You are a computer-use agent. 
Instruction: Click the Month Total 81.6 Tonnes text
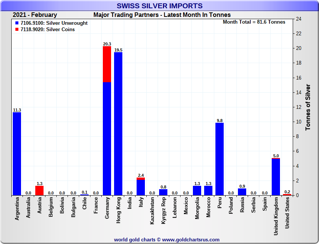coord(254,22)
